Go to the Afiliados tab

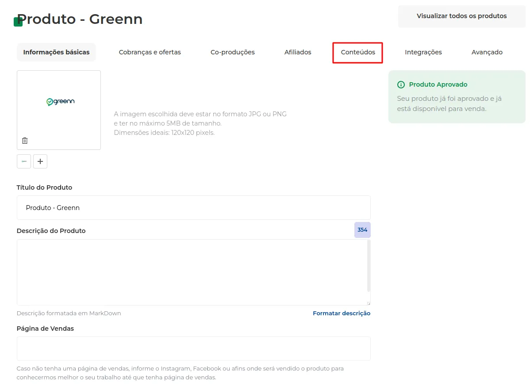(x=298, y=52)
